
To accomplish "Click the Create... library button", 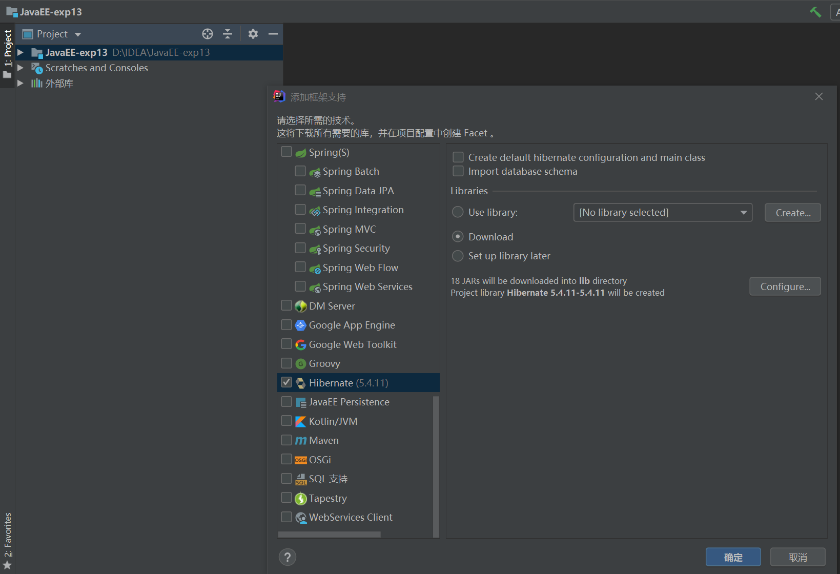I will (793, 213).
